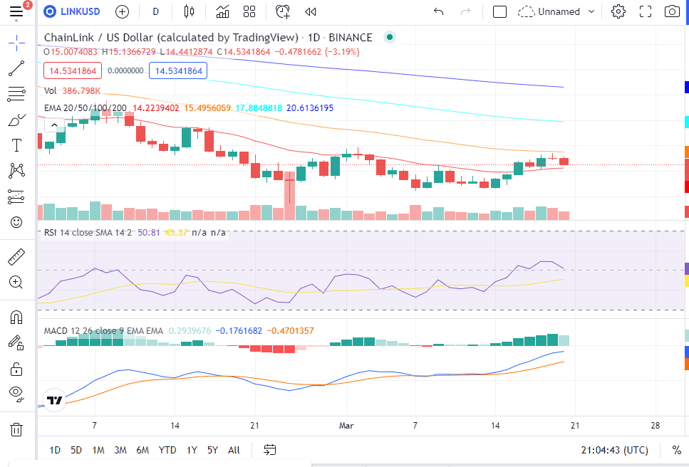Undo the last chart action
Image resolution: width=689 pixels, height=467 pixels.
(438, 12)
